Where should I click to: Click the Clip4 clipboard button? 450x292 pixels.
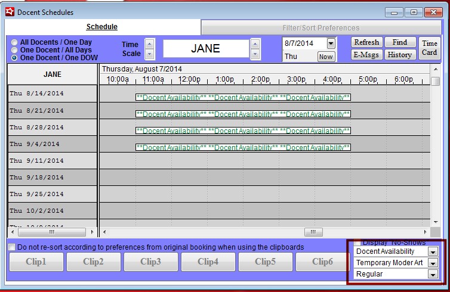208,262
